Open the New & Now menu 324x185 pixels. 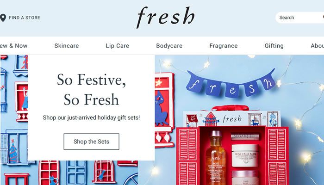(13, 46)
